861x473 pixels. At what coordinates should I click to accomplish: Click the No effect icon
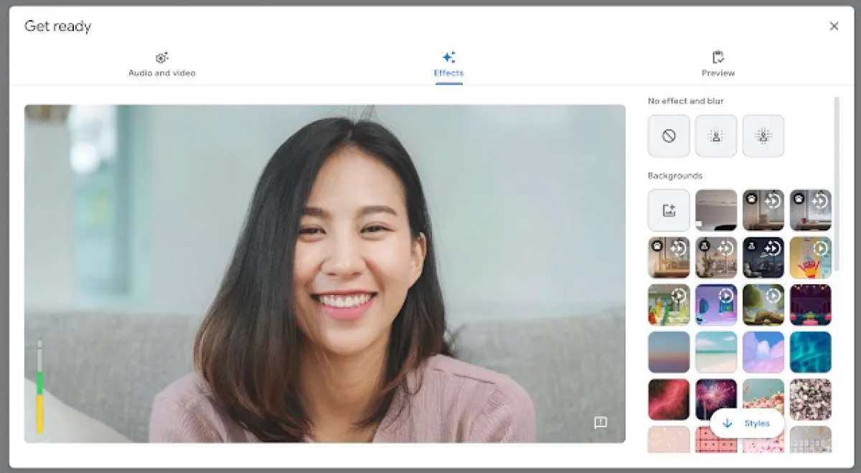point(668,136)
